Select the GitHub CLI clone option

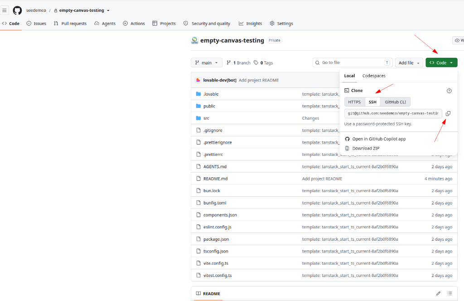click(x=395, y=102)
